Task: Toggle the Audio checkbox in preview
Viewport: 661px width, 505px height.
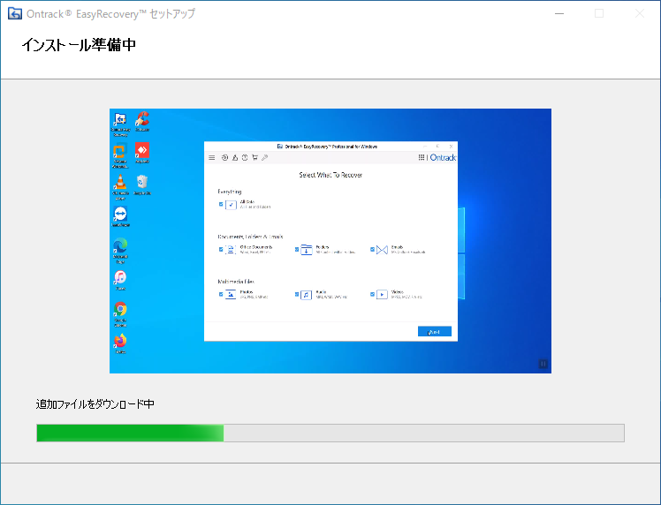Action: pyautogui.click(x=297, y=294)
